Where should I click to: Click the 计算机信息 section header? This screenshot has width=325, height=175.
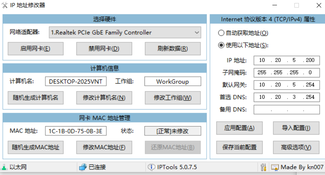pos(105,68)
